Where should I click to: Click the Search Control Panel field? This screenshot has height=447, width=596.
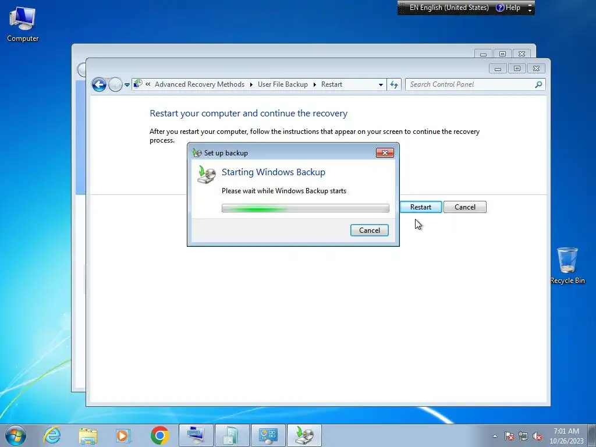(x=475, y=84)
